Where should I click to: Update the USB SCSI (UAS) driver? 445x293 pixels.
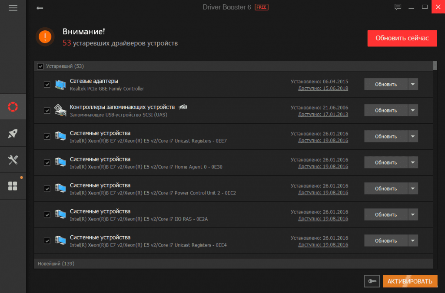386,111
